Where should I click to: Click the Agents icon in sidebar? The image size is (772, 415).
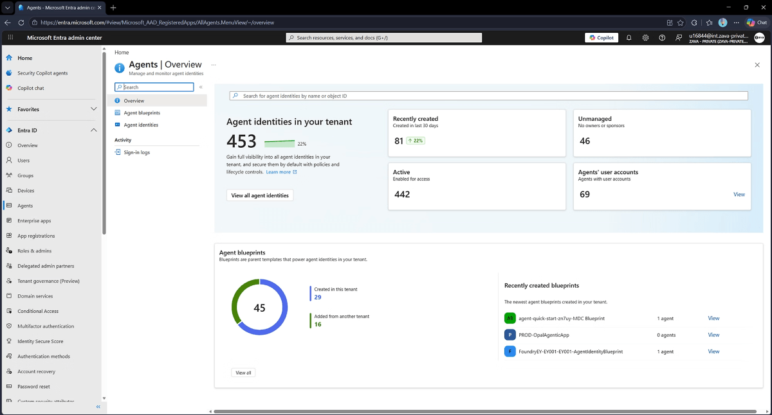pos(9,206)
